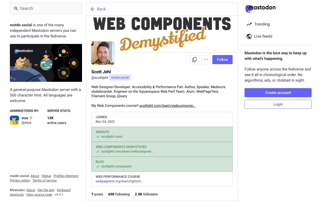Click the Login button
324x202 pixels.
click(x=278, y=104)
